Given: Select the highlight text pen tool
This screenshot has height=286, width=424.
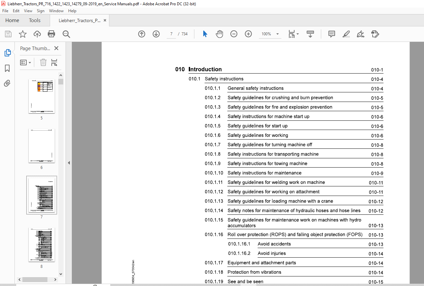Looking at the screenshot, I should point(346,34).
